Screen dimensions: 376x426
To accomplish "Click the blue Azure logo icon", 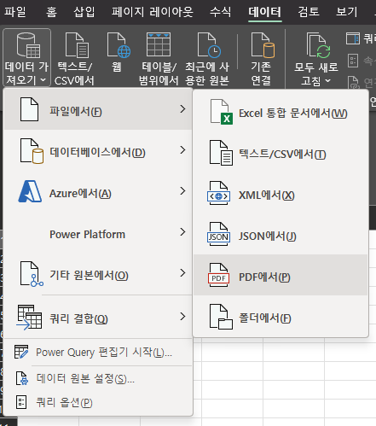I will (30, 191).
